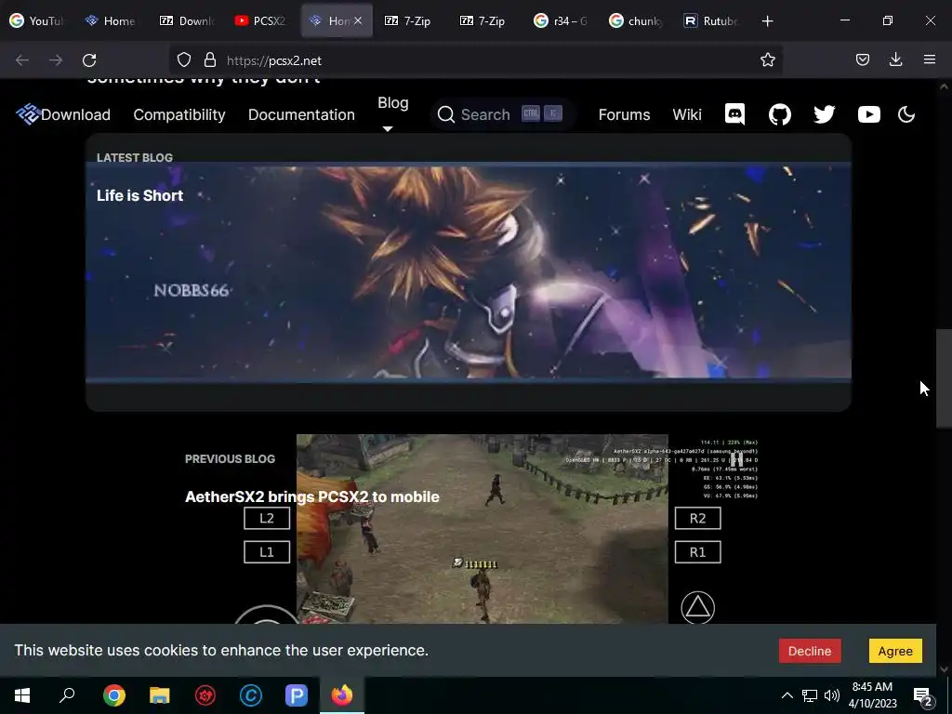Open the Pocket save icon
952x714 pixels.
point(862,59)
